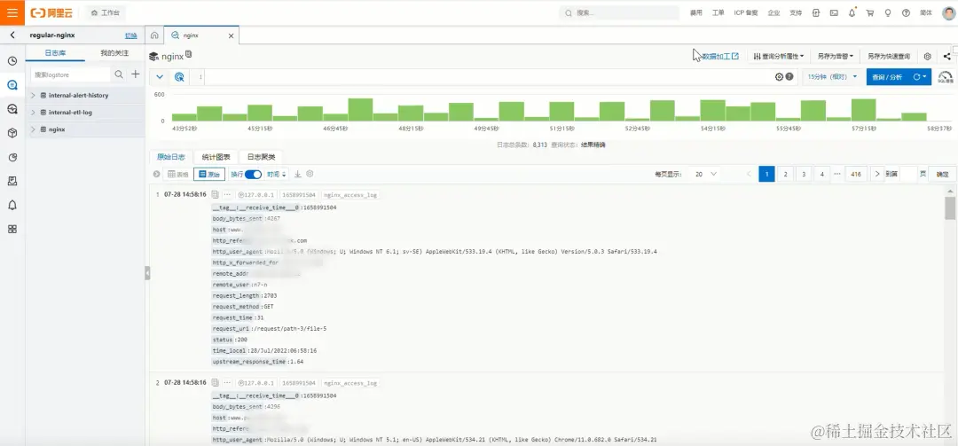Expand the internal-alert-history logstore
958x446 pixels.
point(33,95)
